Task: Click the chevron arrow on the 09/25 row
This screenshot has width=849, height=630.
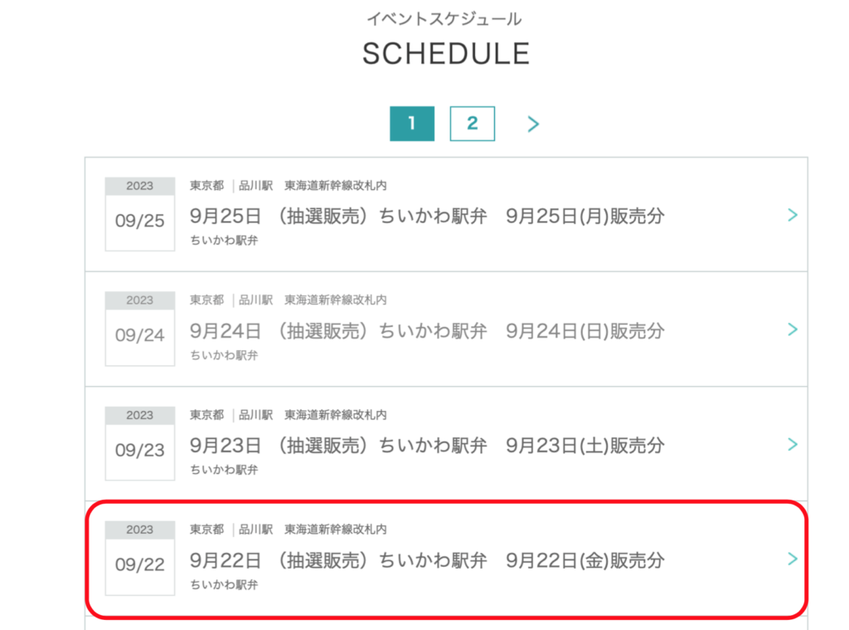Action: (793, 215)
